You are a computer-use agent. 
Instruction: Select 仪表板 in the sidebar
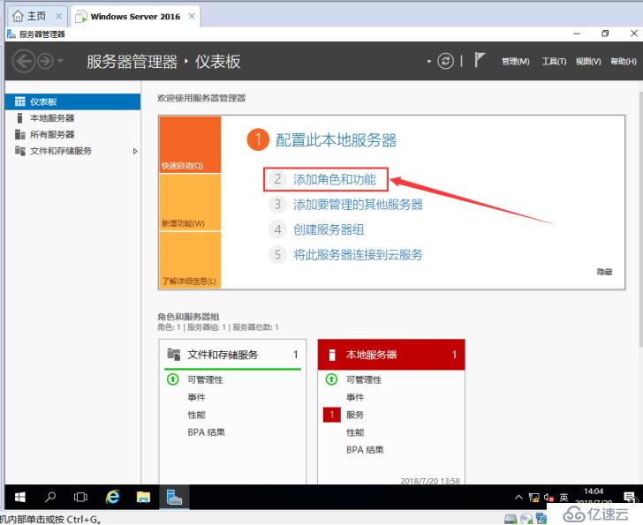point(72,101)
